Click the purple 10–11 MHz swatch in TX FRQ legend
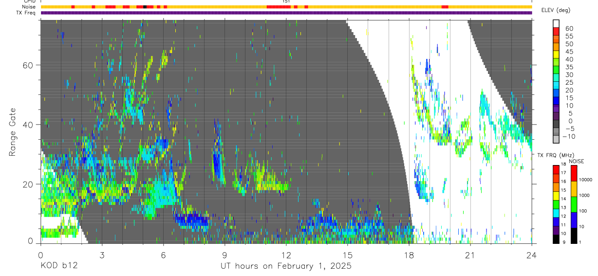The image size is (598, 276). (556, 230)
